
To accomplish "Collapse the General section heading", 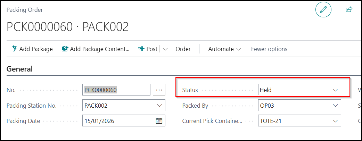I will [x=20, y=69].
